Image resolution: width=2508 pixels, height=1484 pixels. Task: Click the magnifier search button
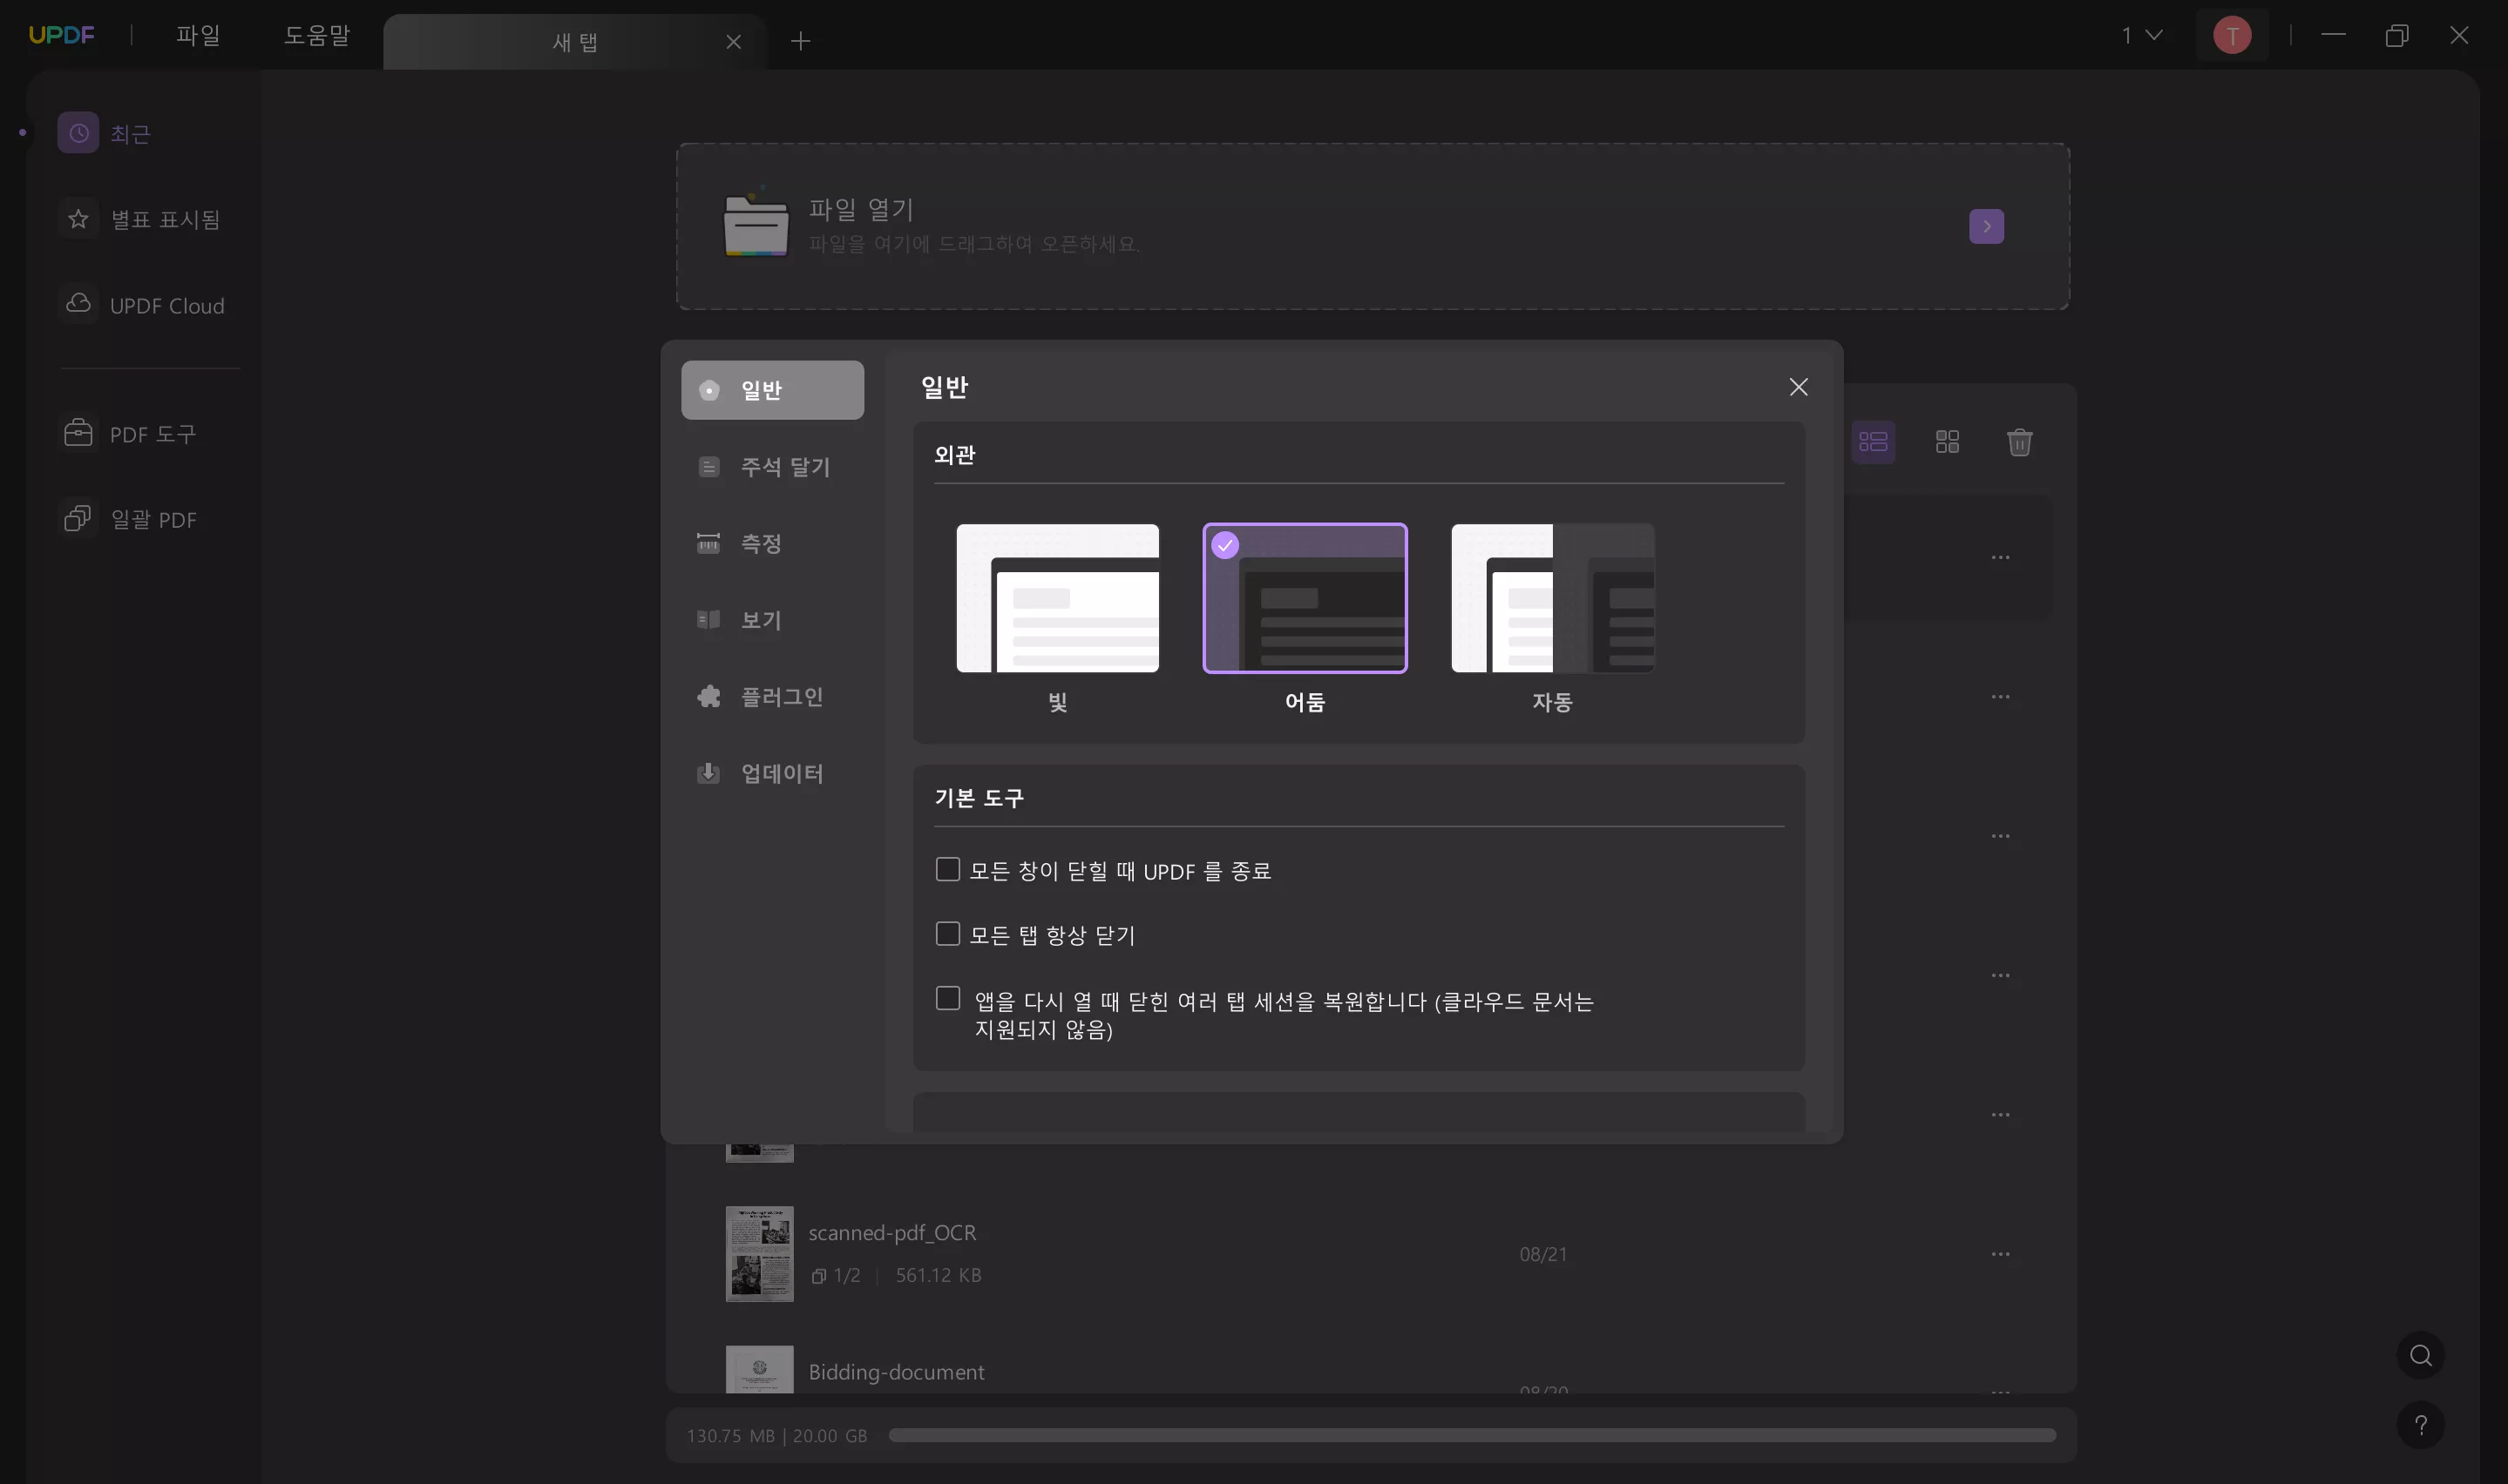point(2420,1355)
